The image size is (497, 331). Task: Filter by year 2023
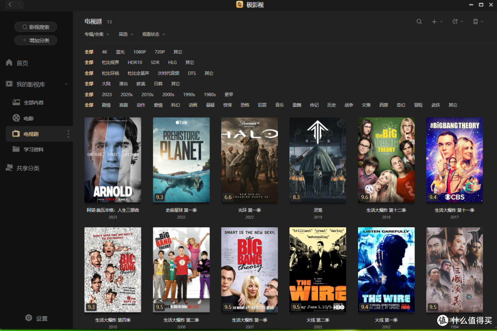click(107, 95)
